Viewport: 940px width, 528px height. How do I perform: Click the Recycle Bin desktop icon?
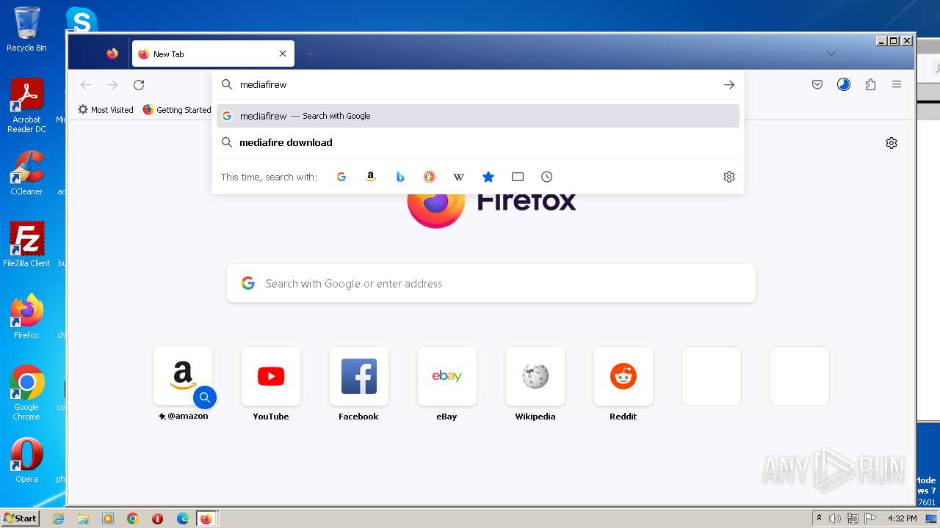click(26, 29)
